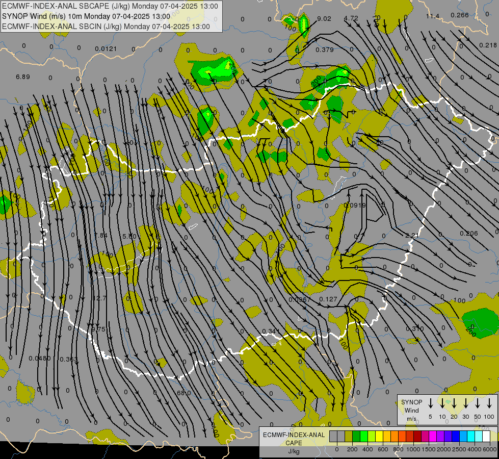Click the 0.127 value on the map
The height and width of the screenshot is (459, 499).
(328, 299)
